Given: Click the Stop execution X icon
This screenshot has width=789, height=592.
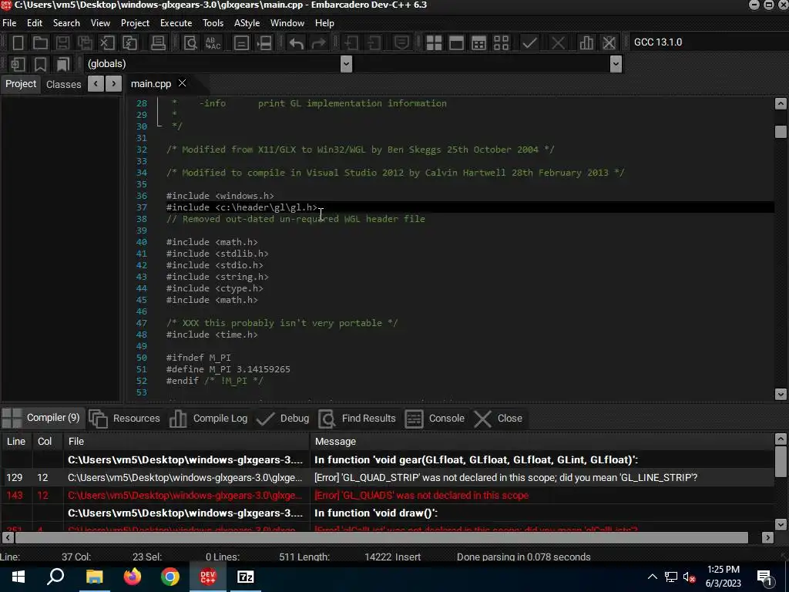Looking at the screenshot, I should [x=558, y=43].
